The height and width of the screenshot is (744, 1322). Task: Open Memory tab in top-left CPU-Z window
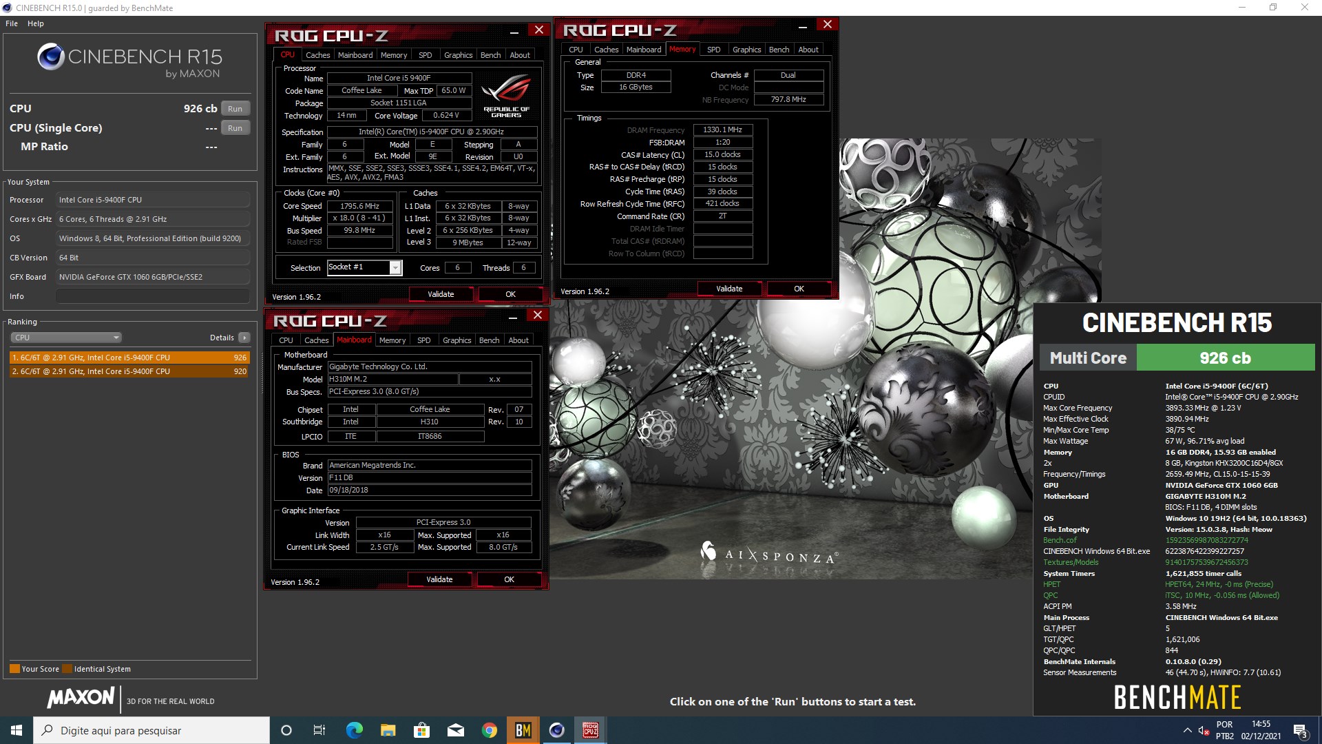tap(394, 55)
